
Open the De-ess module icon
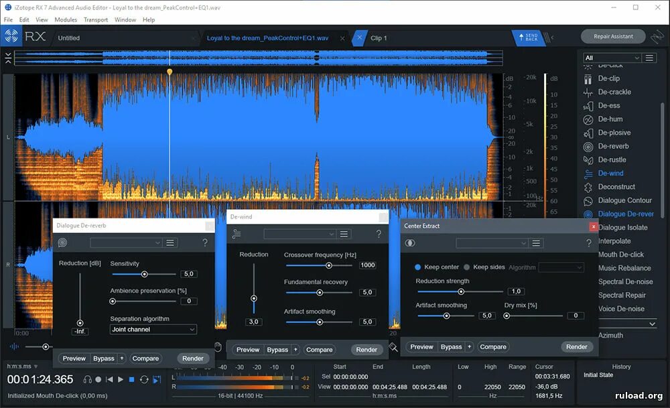coord(588,106)
